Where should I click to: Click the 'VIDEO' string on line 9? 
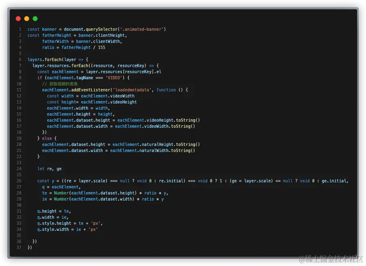pos(115,78)
